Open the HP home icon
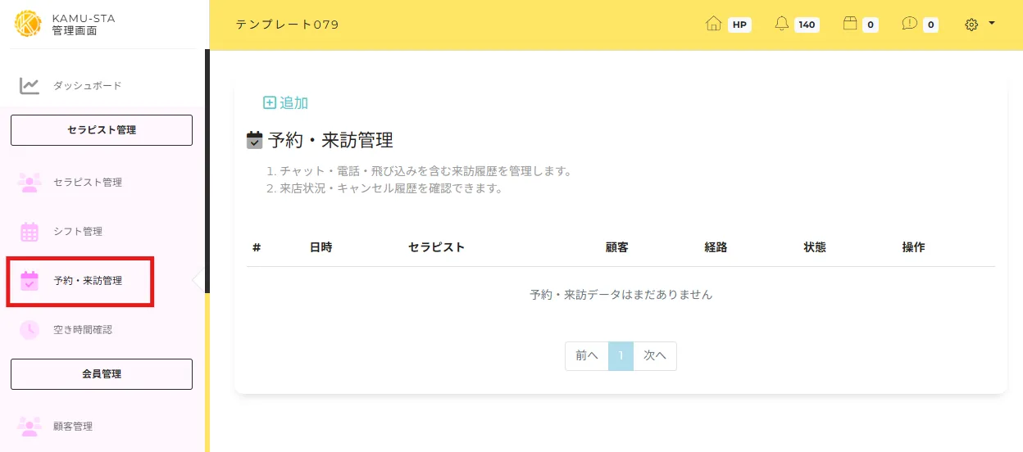This screenshot has width=1023, height=452. coord(713,25)
